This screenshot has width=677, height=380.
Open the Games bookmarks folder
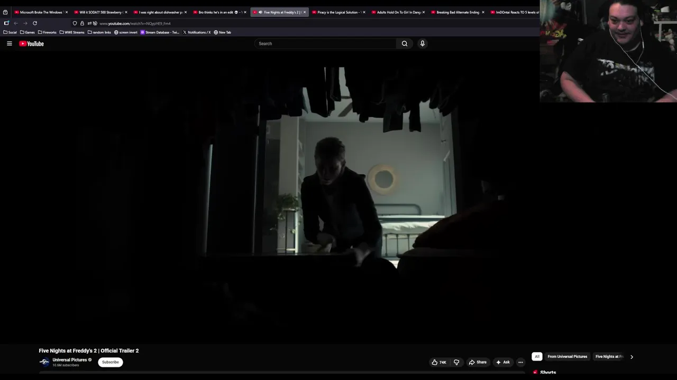(28, 32)
